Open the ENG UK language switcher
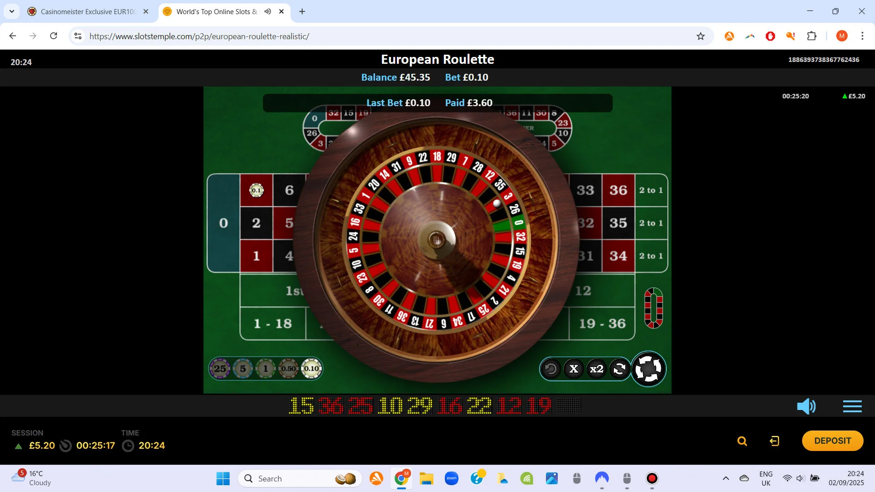The width and height of the screenshot is (875, 492). [x=766, y=478]
